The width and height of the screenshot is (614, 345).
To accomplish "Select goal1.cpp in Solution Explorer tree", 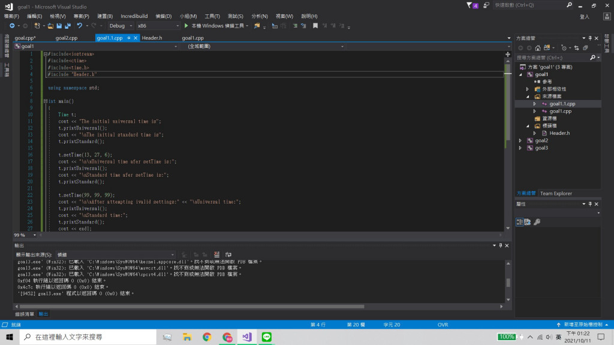I will click(560, 111).
